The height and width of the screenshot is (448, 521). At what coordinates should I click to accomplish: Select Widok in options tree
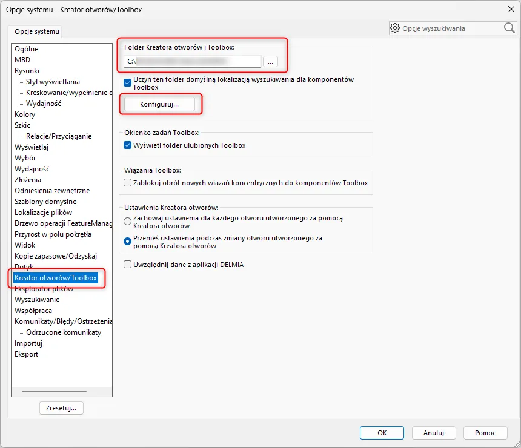[25, 245]
